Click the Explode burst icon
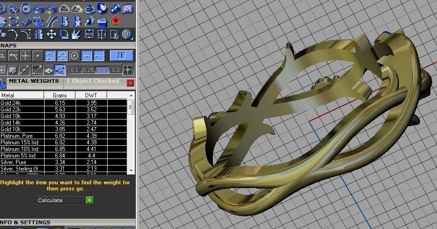The width and height of the screenshot is (437, 229). pyautogui.click(x=77, y=34)
